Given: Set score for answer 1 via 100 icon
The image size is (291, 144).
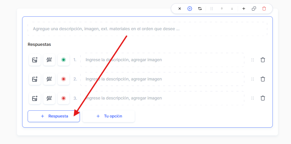Looking at the screenshot, I should click(x=49, y=60).
